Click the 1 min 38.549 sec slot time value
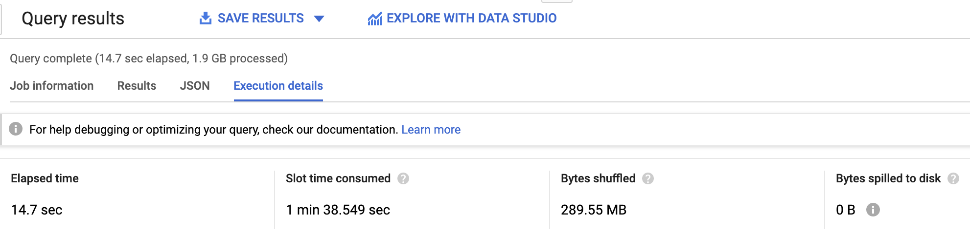 pyautogui.click(x=338, y=210)
